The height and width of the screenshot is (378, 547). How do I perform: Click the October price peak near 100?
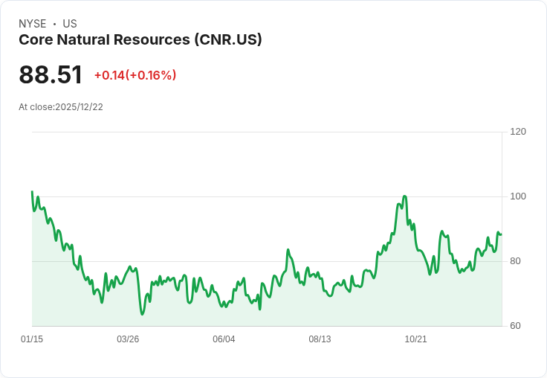point(404,196)
